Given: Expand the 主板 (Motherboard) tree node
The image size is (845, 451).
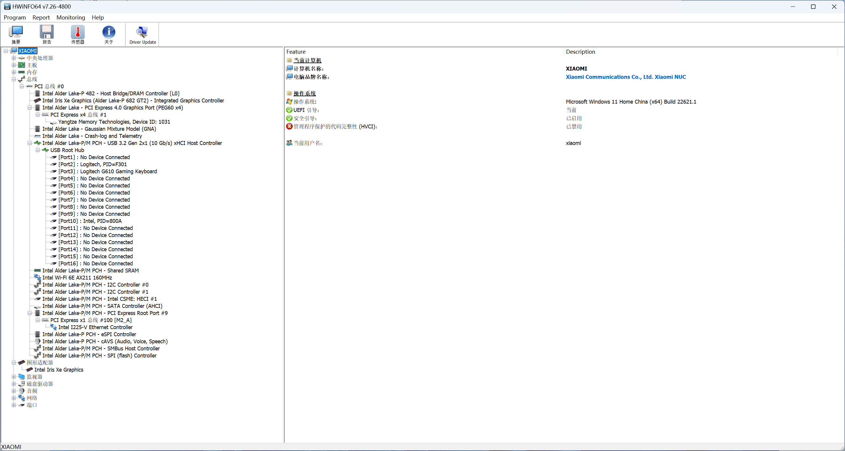Looking at the screenshot, I should [x=14, y=65].
